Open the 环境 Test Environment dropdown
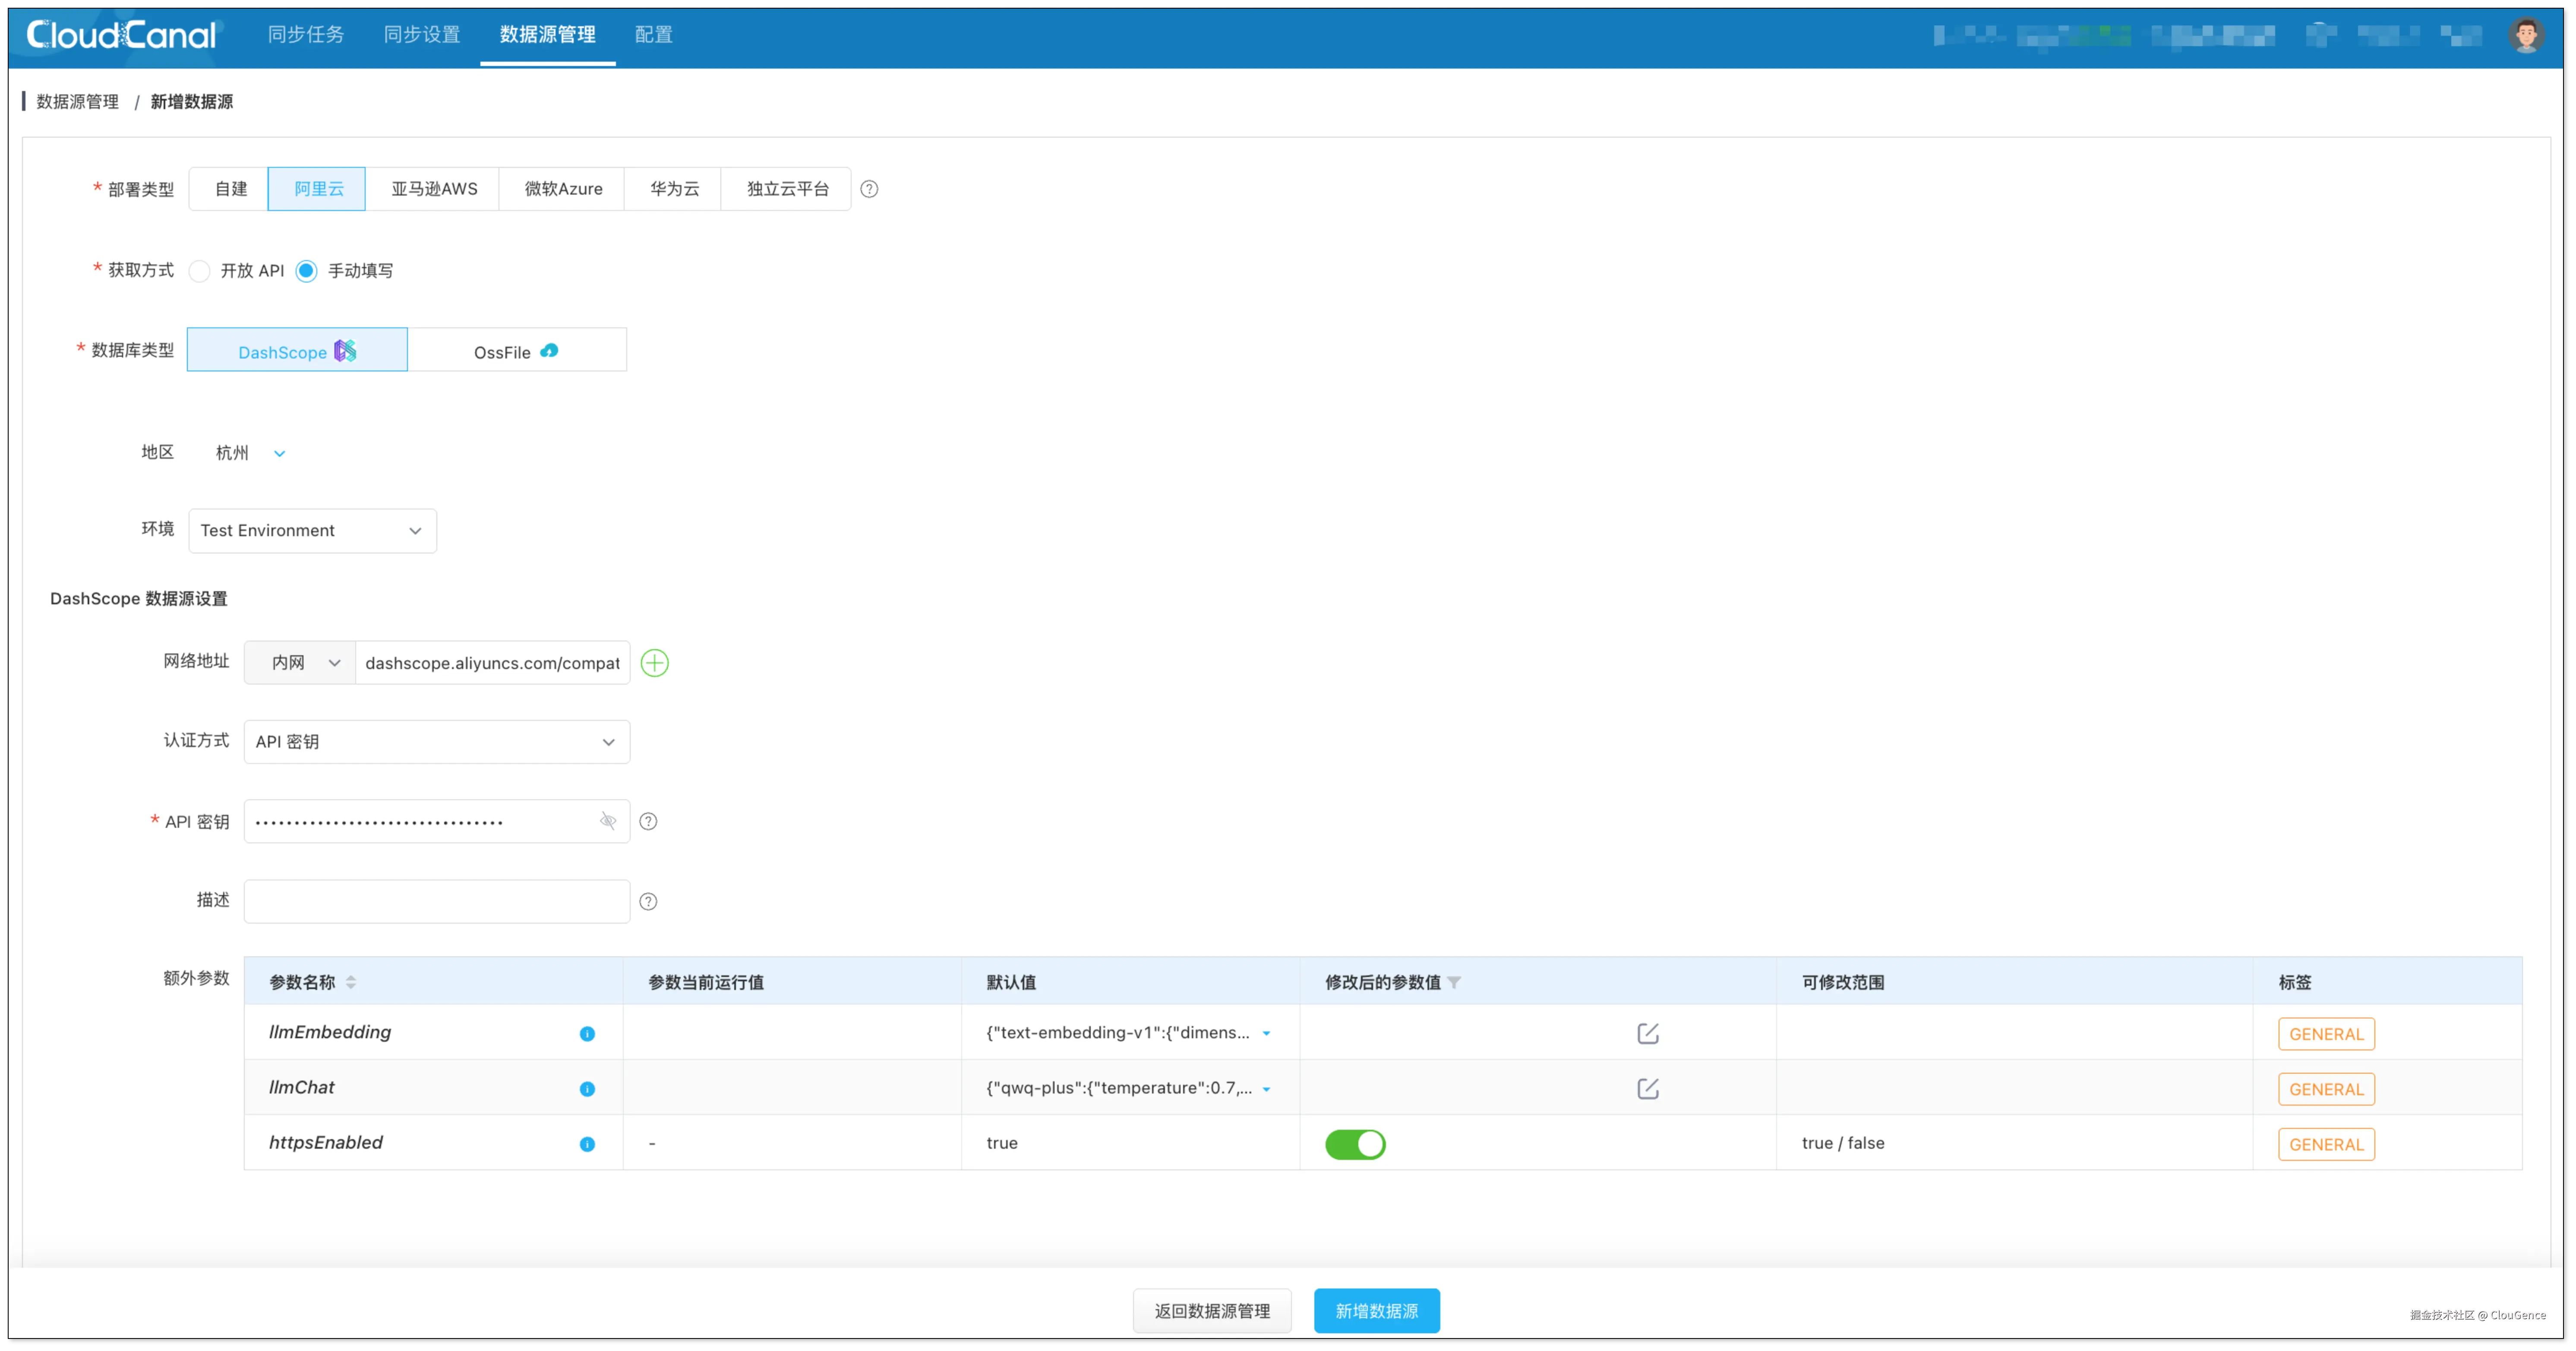This screenshot has width=2576, height=1351. coord(312,531)
